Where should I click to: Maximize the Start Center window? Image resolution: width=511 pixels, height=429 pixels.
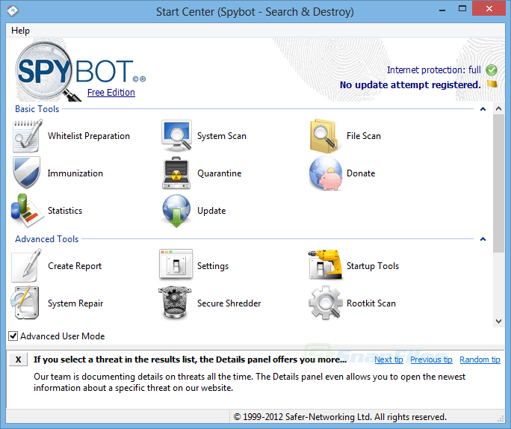(x=462, y=9)
